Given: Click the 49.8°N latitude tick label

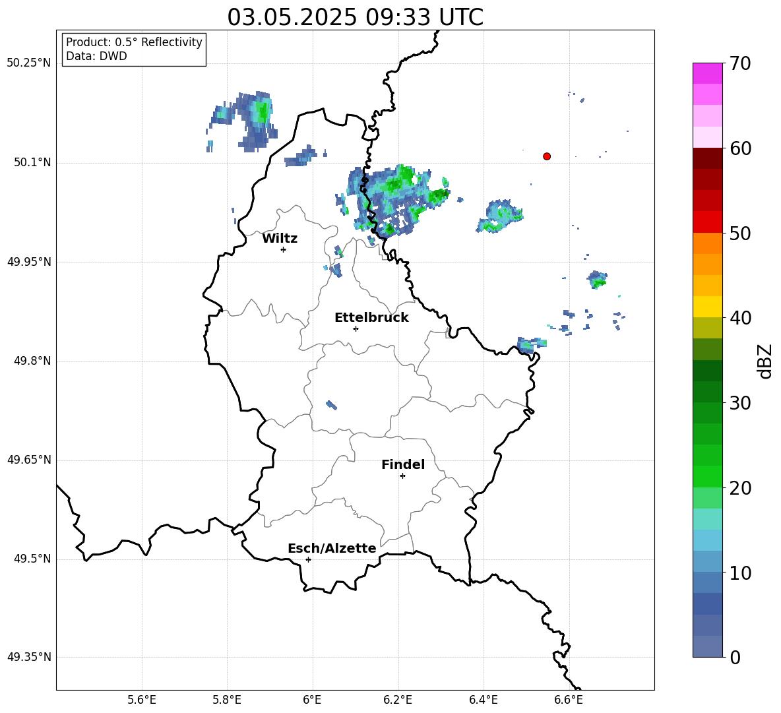Looking at the screenshot, I should [x=32, y=361].
